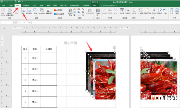Screen dimensions: 180x108
Task: Open customize quick access toolbar dropdown
Action: [x=22, y=1]
